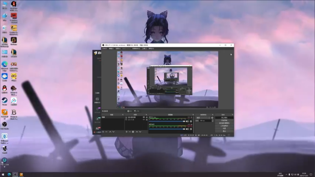The width and height of the screenshot is (315, 177).
Task: Open the 帮助(H) menu in OBS
Action: (x=151, y=48)
